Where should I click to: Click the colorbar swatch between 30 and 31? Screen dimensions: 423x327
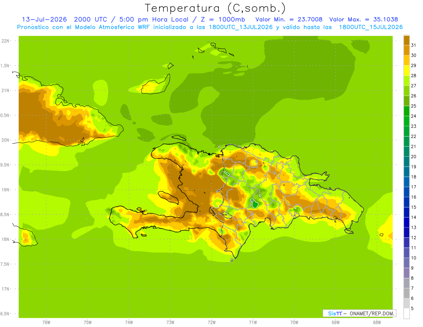tap(406, 50)
